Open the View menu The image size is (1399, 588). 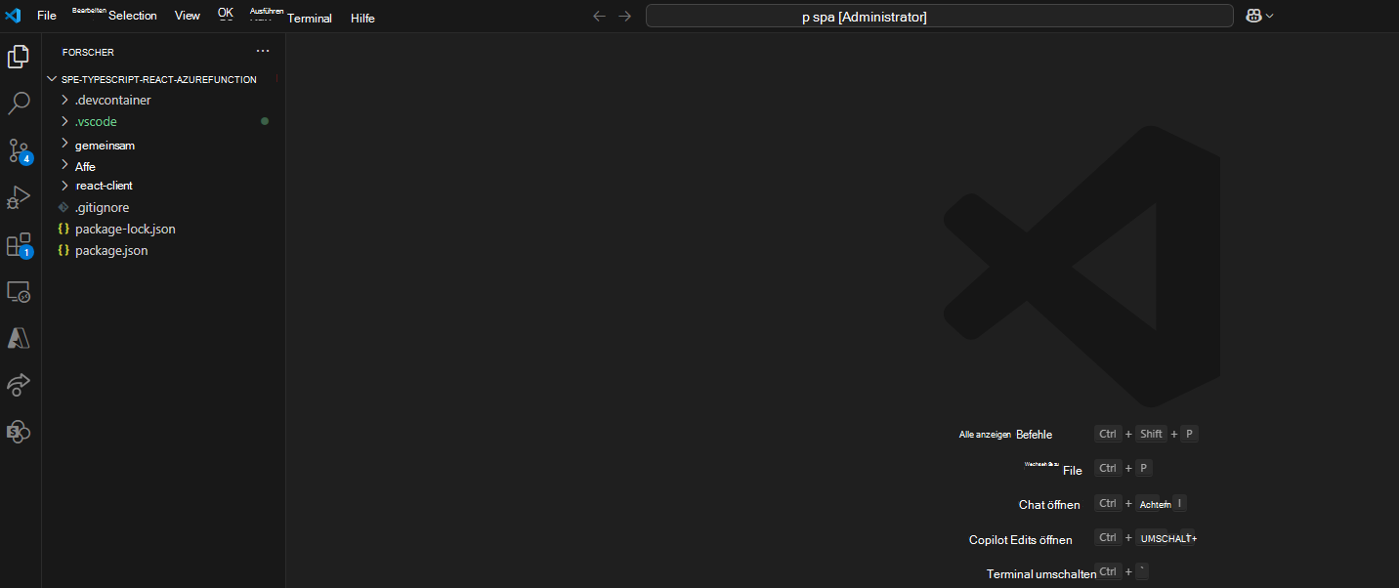click(188, 16)
